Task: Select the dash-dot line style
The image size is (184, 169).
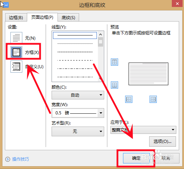Action: click(x=75, y=69)
